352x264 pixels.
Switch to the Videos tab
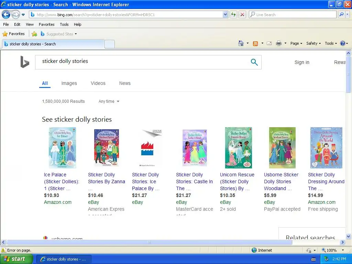[x=98, y=83]
